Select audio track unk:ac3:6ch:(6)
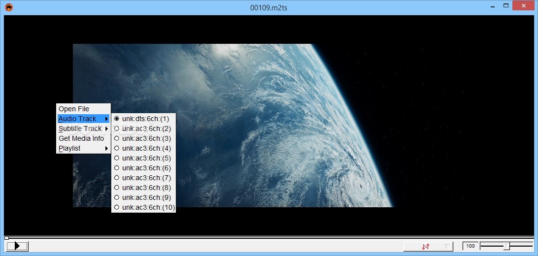Image resolution: width=538 pixels, height=256 pixels. click(x=143, y=168)
